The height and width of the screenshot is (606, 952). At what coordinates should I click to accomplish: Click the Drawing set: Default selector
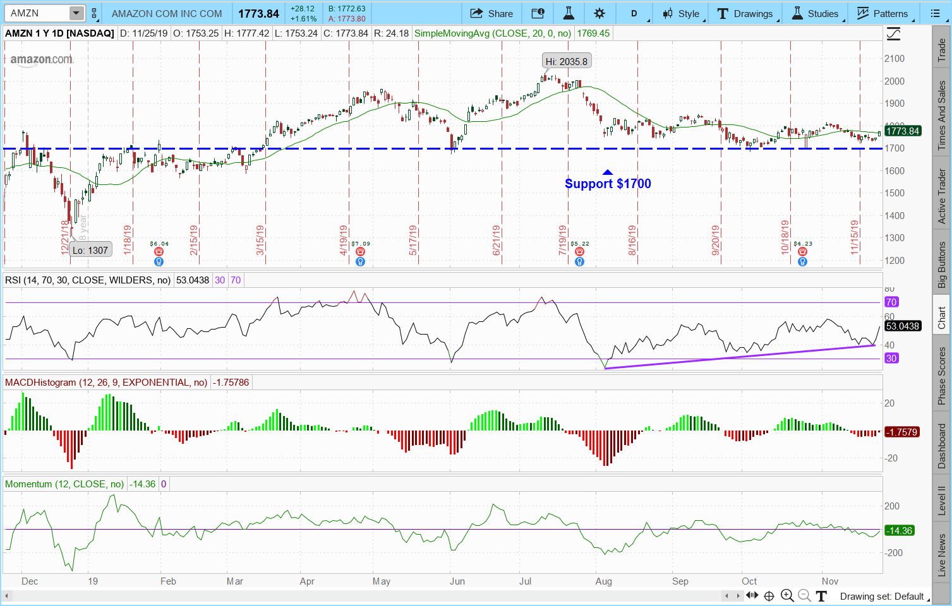pos(881,596)
